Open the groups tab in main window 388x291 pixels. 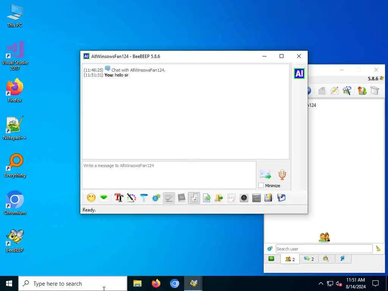tap(326, 258)
